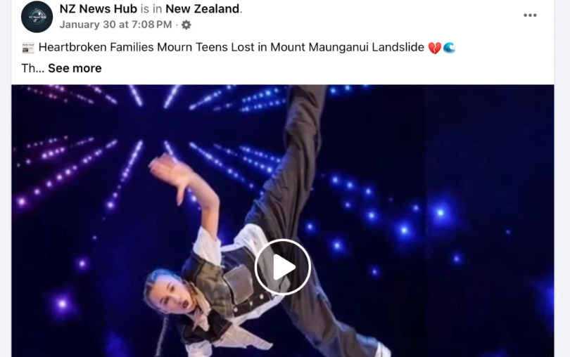This screenshot has height=357, width=570.
Task: Click the "is in" text in the post header
Action: tap(151, 8)
